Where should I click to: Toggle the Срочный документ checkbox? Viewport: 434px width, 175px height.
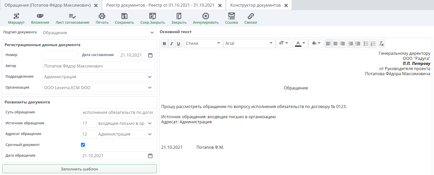[x=83, y=145]
